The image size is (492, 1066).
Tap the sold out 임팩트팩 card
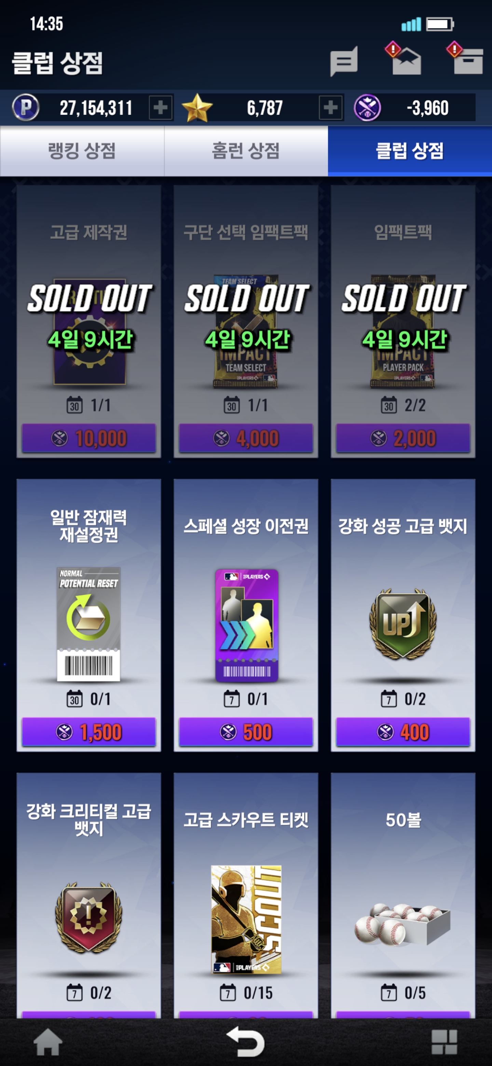[x=403, y=321]
